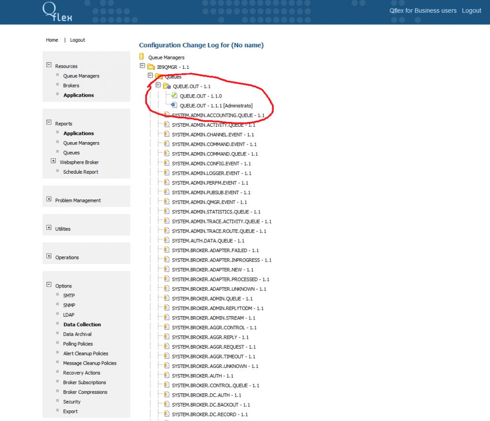Collapse the Options sidebar section
The height and width of the screenshot is (421, 490).
tap(49, 285)
